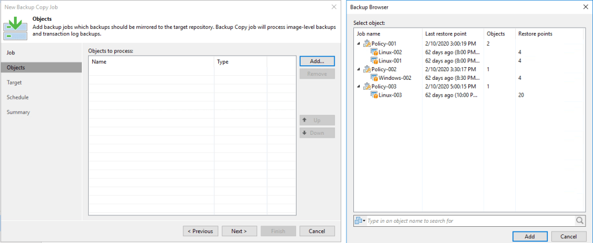Click the magnifier search icon
The width and height of the screenshot is (593, 243).
point(580,220)
